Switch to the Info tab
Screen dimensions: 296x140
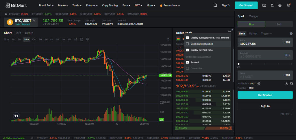18,33
